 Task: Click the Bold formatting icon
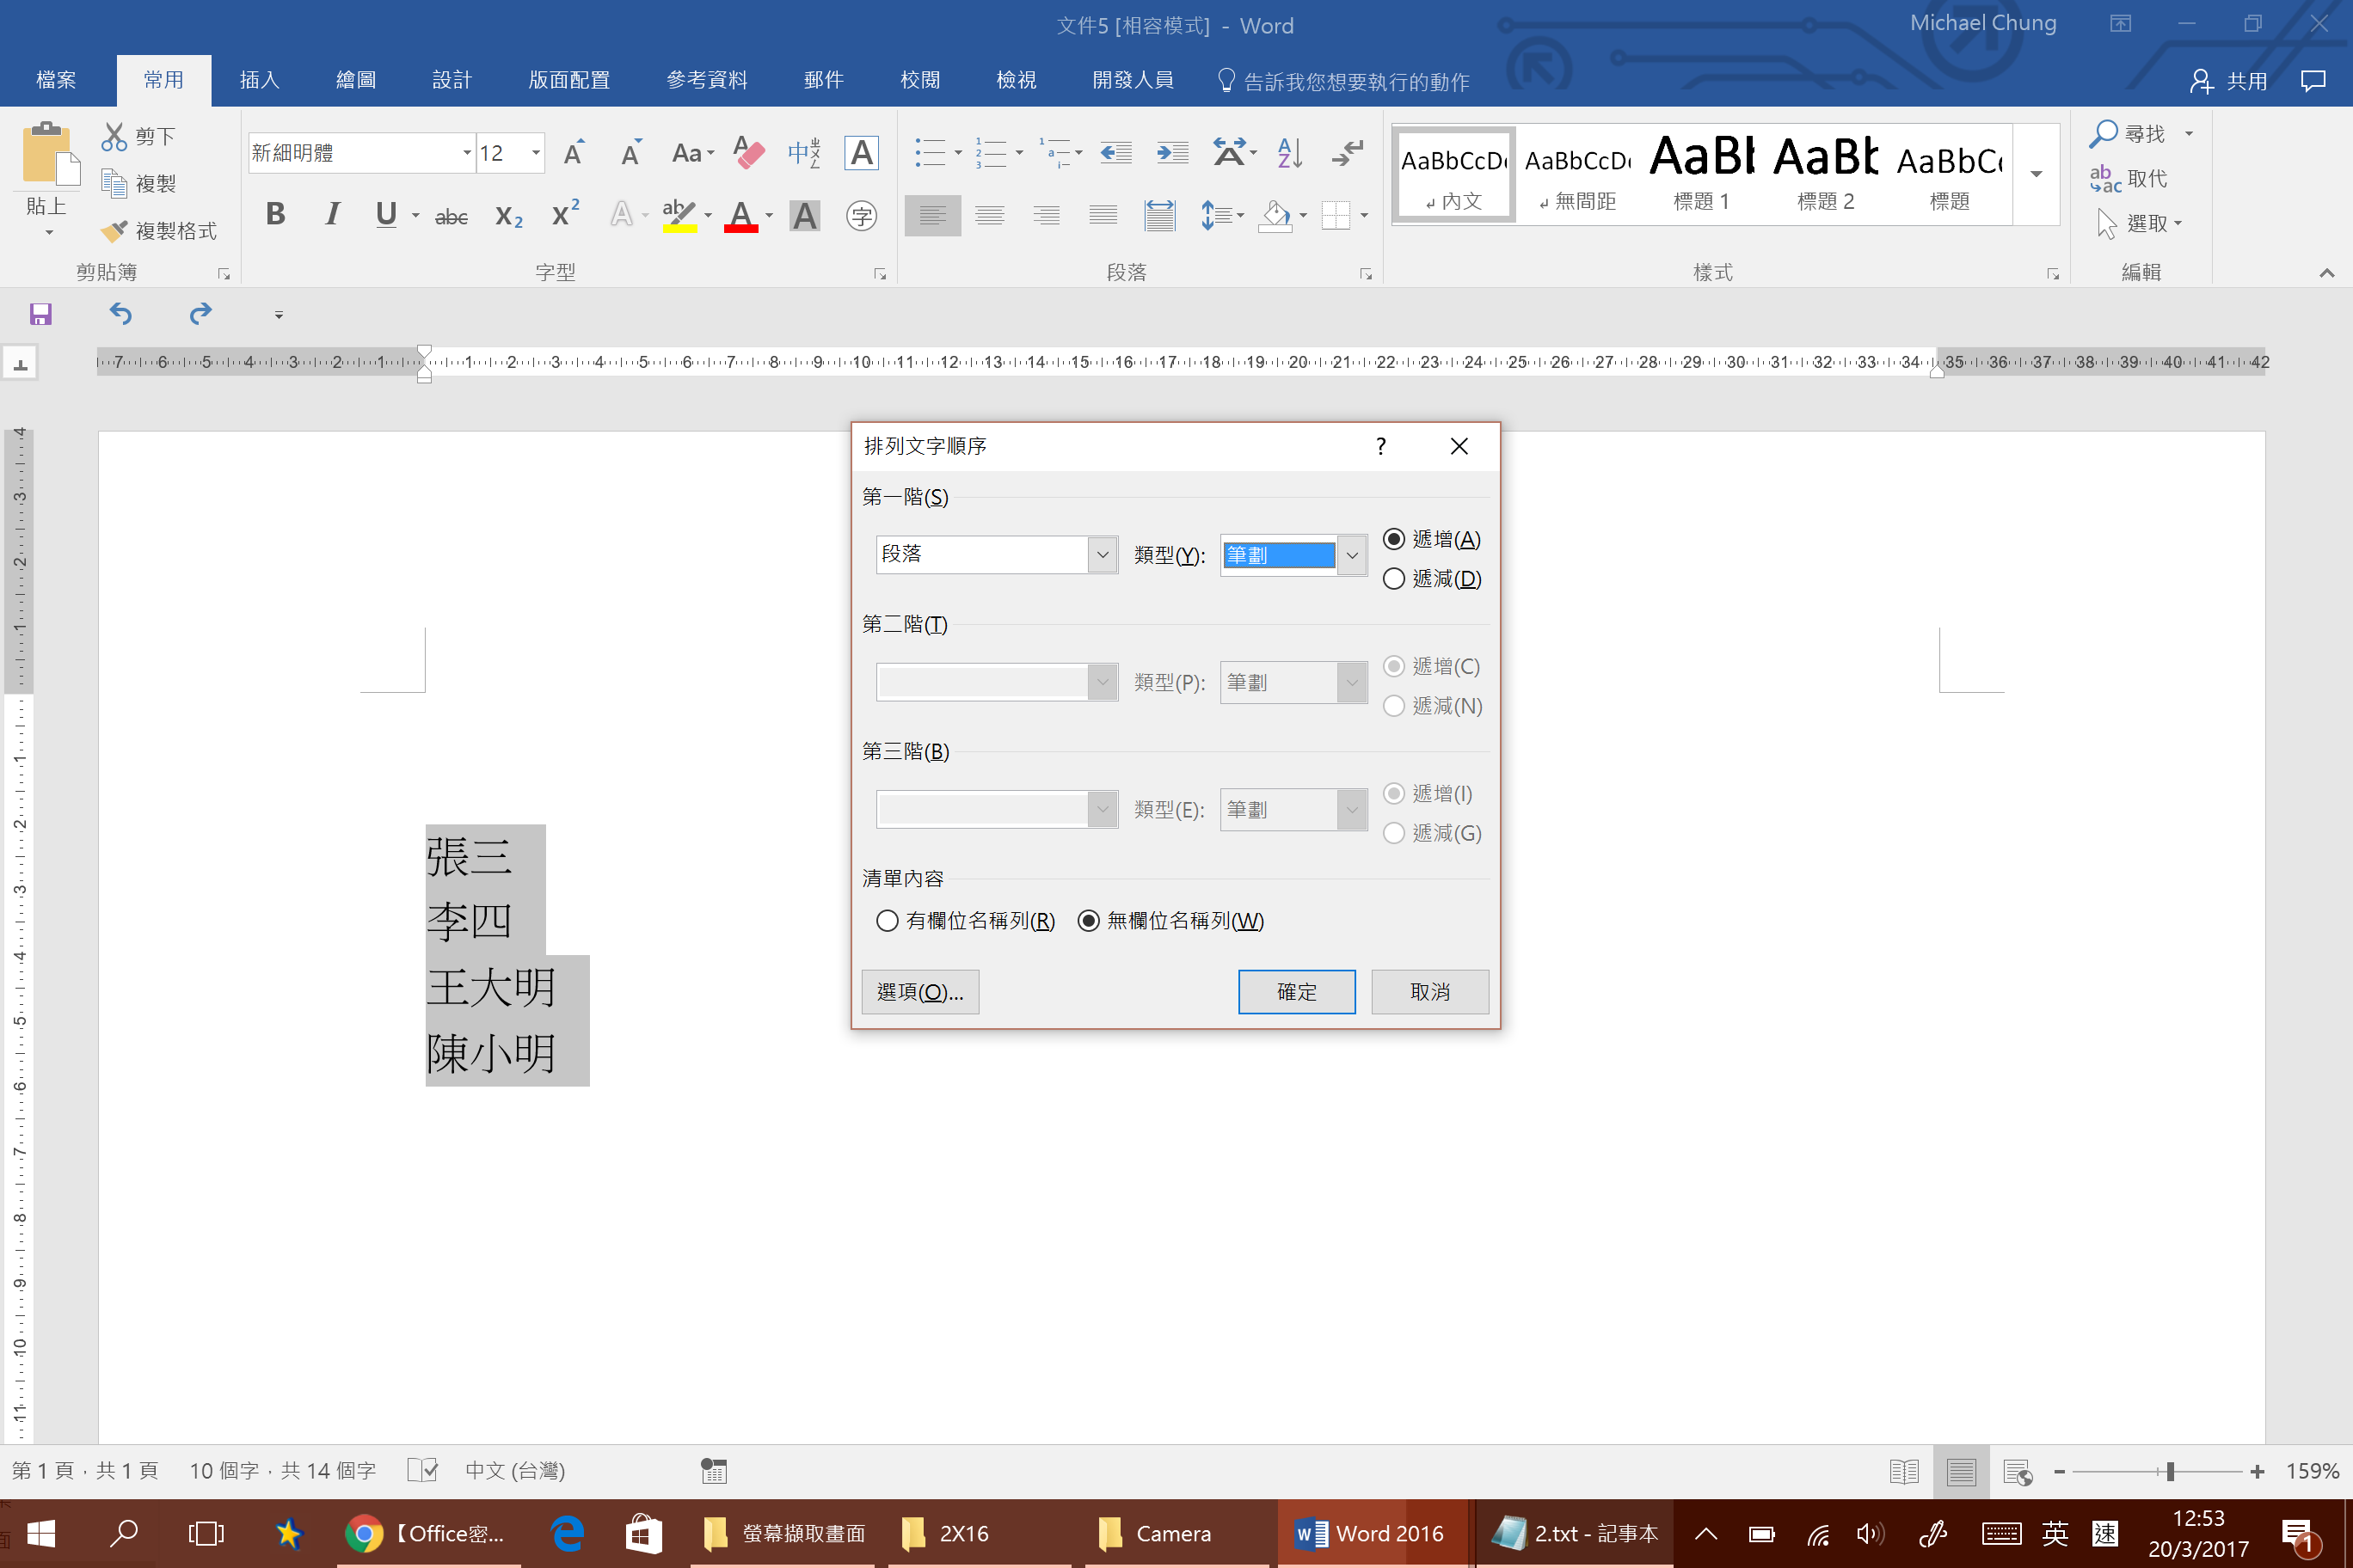[275, 215]
